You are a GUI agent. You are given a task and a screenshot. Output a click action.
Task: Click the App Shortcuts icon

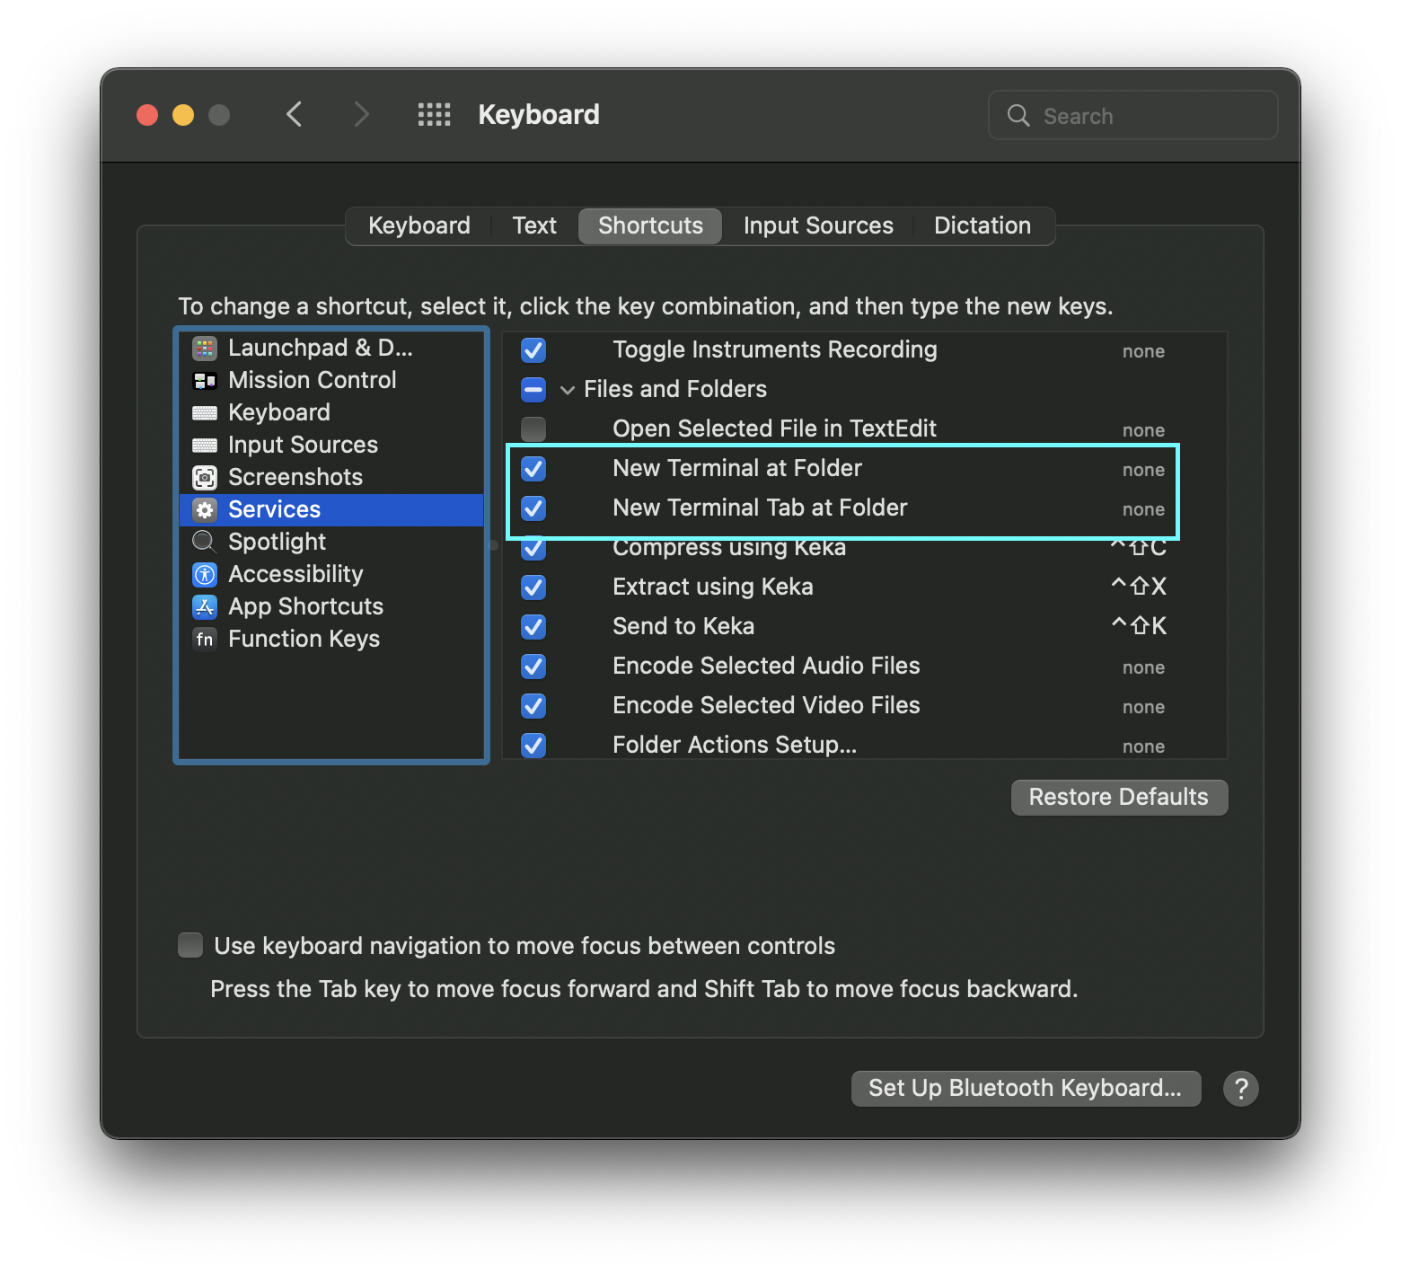(205, 607)
